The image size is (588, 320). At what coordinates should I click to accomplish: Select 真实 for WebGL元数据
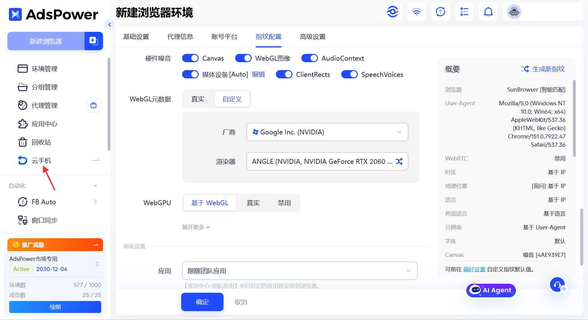198,99
